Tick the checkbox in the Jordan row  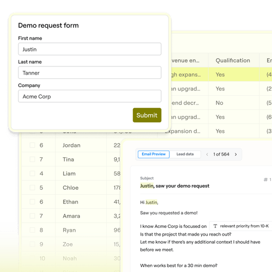[x=32, y=145]
